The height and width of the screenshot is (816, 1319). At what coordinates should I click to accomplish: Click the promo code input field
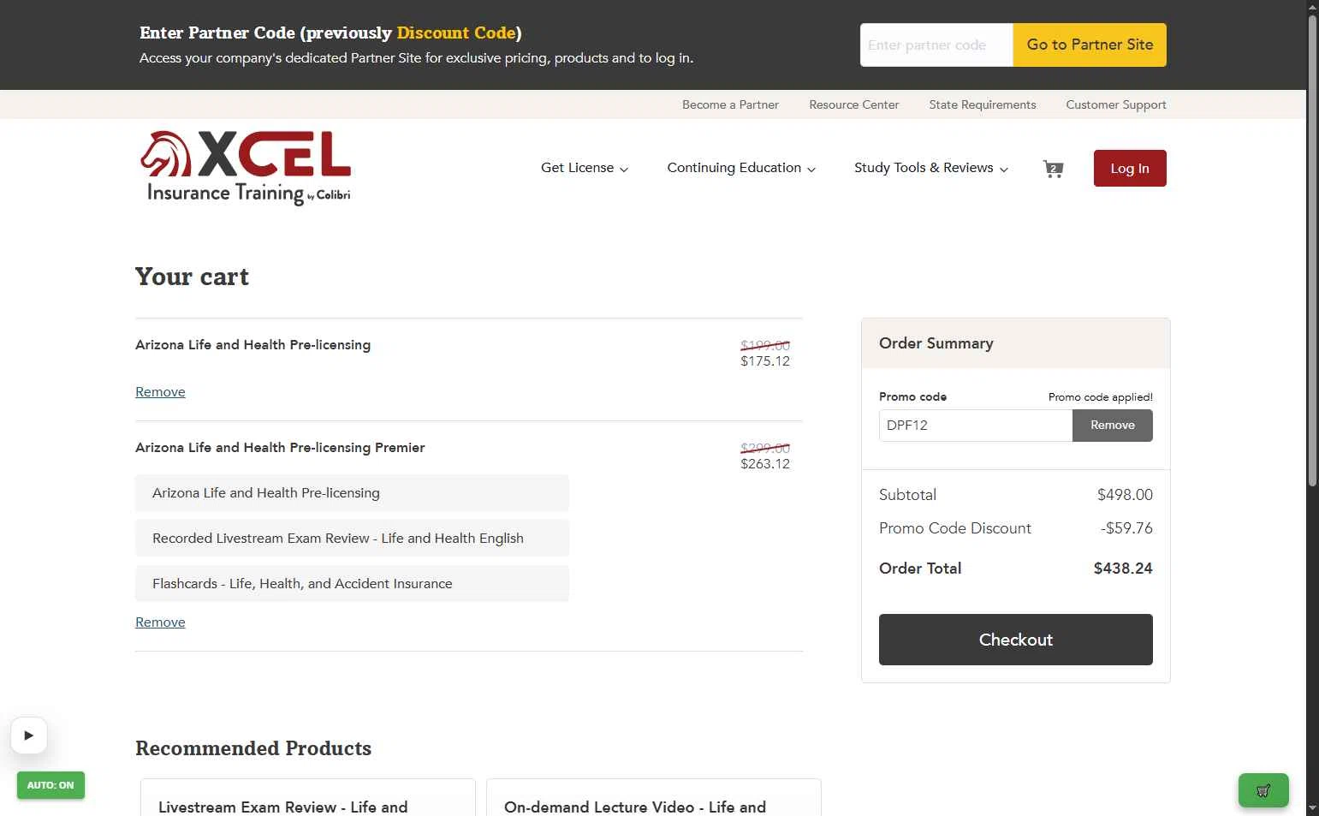click(976, 426)
